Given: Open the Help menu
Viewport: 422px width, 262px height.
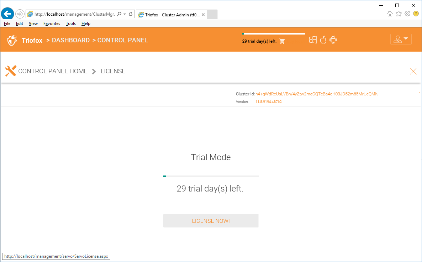Looking at the screenshot, I should point(86,23).
